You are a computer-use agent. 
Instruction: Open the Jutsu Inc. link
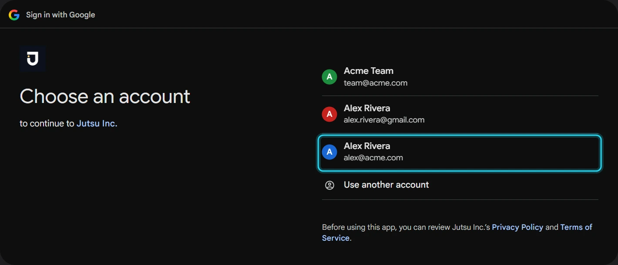[97, 123]
